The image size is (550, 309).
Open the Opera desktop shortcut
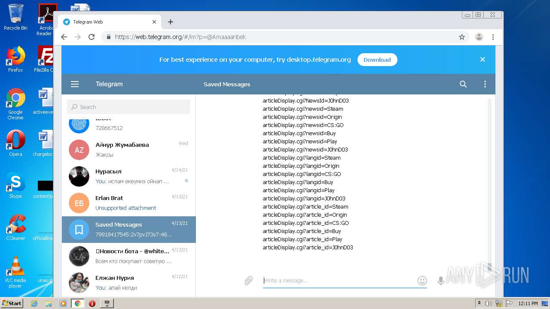click(x=15, y=143)
